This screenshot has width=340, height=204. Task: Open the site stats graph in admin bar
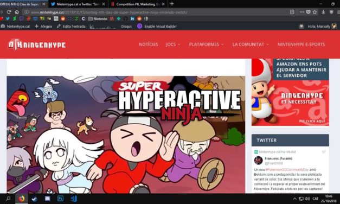point(102,27)
